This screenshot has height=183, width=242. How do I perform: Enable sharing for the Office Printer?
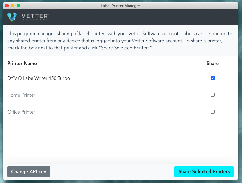pyautogui.click(x=213, y=112)
